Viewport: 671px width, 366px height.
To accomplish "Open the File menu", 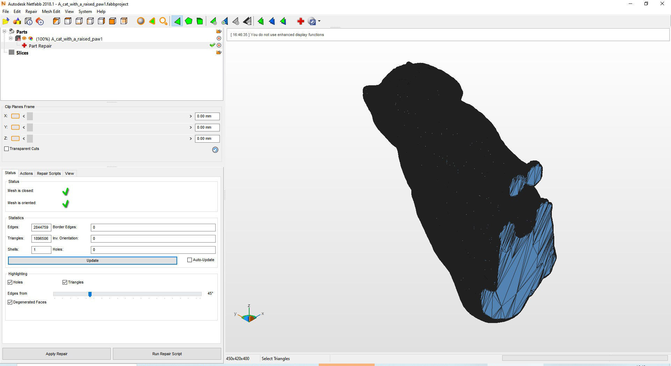I will 6,12.
